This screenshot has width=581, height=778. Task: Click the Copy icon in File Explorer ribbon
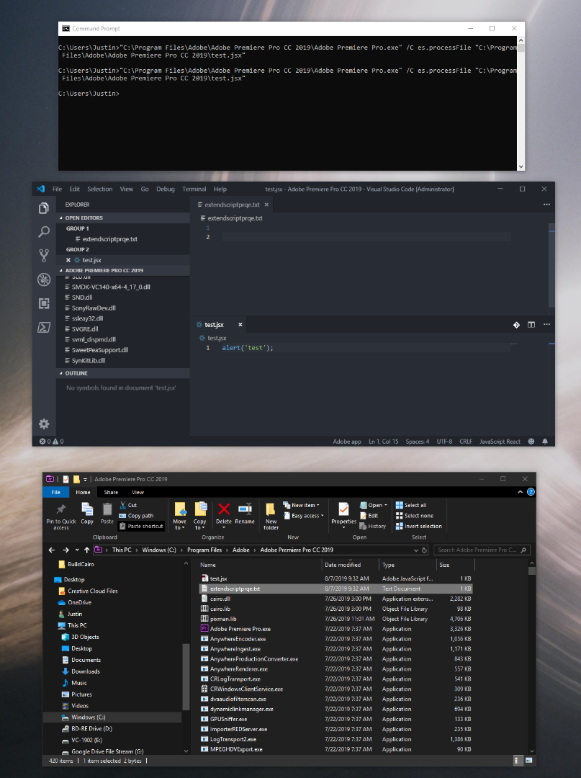pos(87,509)
